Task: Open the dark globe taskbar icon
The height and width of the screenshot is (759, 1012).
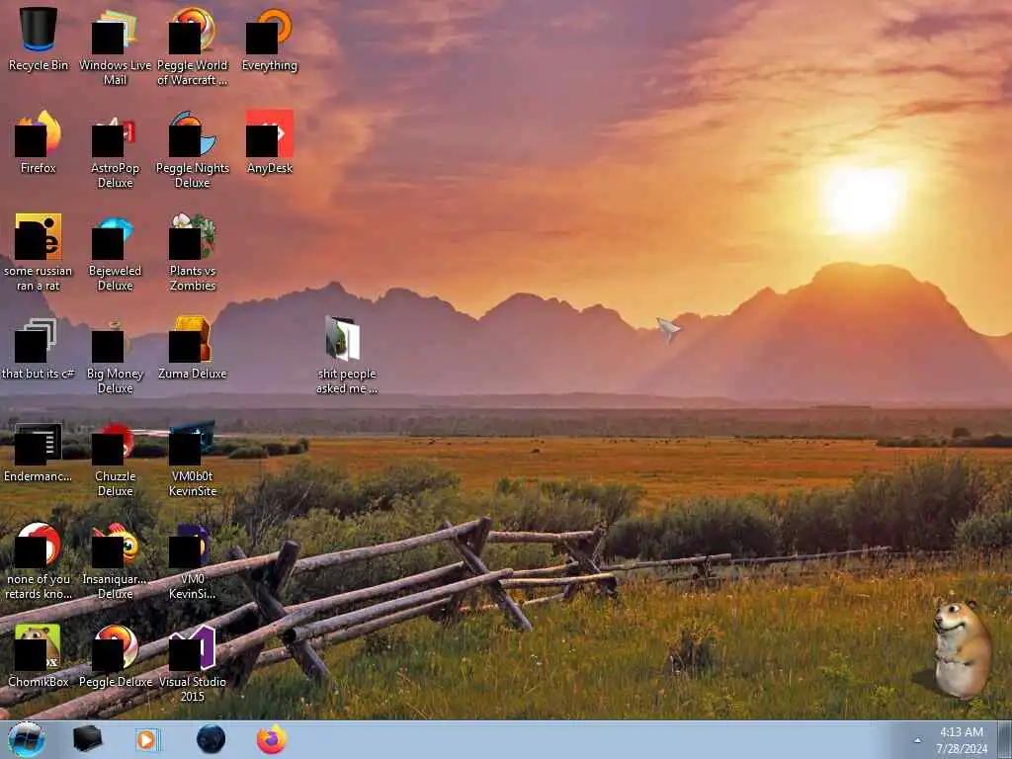Action: (211, 739)
